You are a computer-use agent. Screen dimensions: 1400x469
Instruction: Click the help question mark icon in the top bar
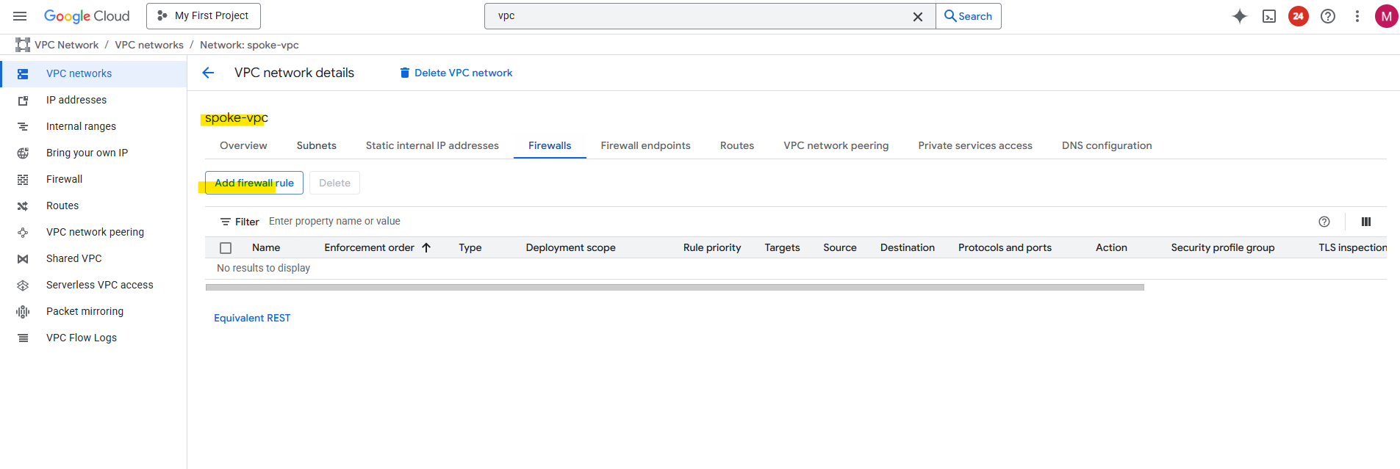pyautogui.click(x=1327, y=16)
